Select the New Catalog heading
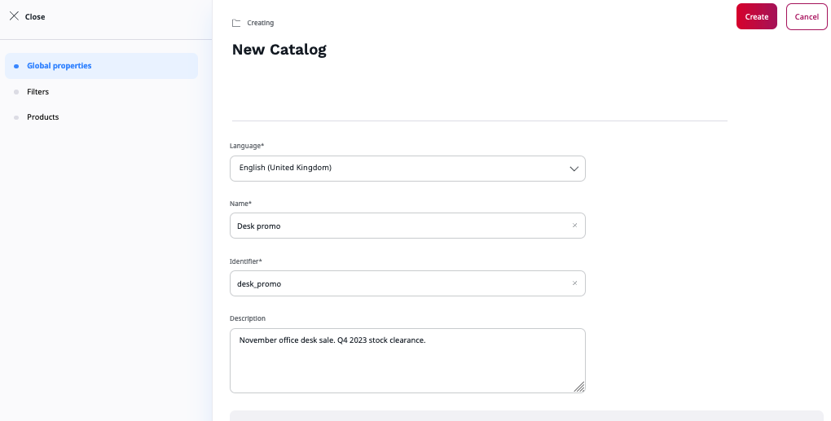This screenshot has height=421, width=831. [279, 50]
